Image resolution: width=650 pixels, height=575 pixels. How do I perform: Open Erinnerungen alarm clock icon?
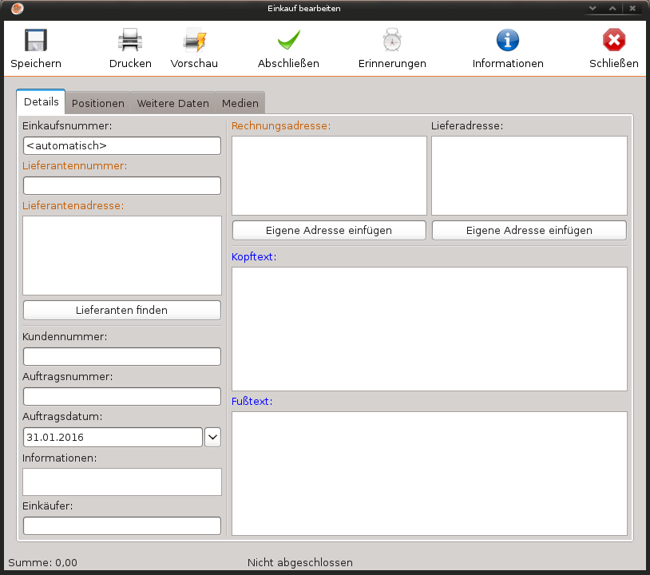(392, 41)
